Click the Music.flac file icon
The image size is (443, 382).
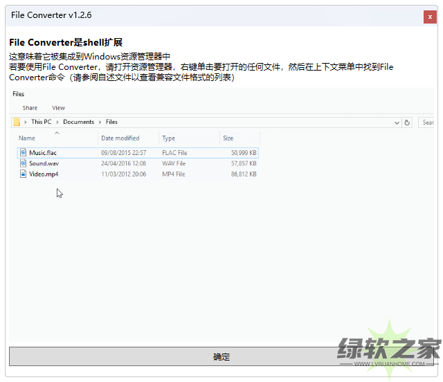coord(23,152)
